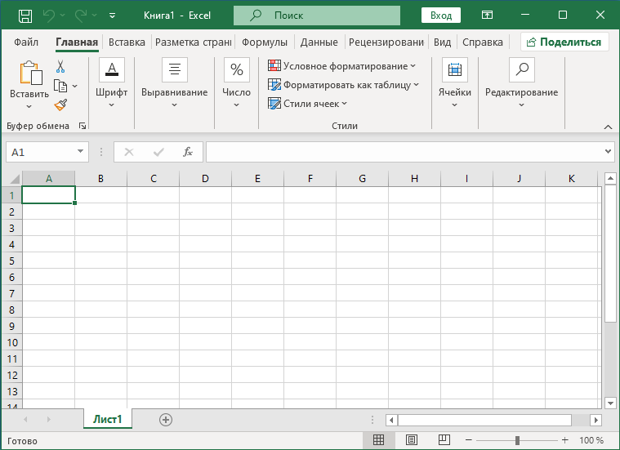Open Условное форматирование dropdown
The width and height of the screenshot is (620, 450).
[x=341, y=66]
